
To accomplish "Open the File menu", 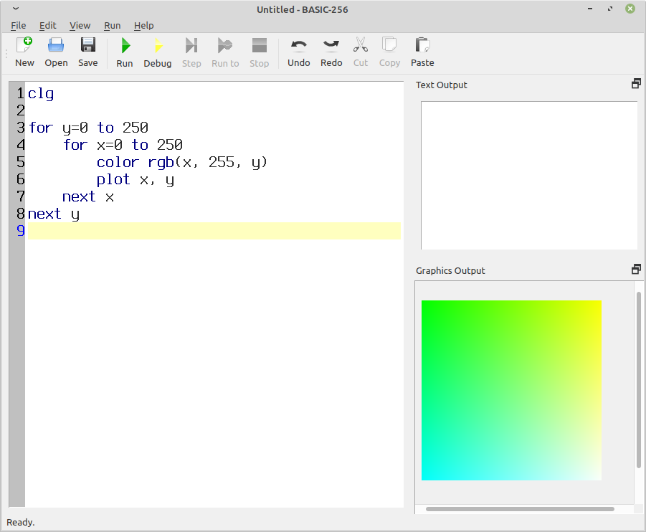I will [18, 25].
